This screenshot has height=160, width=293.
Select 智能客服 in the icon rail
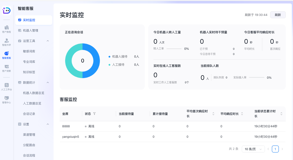(x=7, y=55)
